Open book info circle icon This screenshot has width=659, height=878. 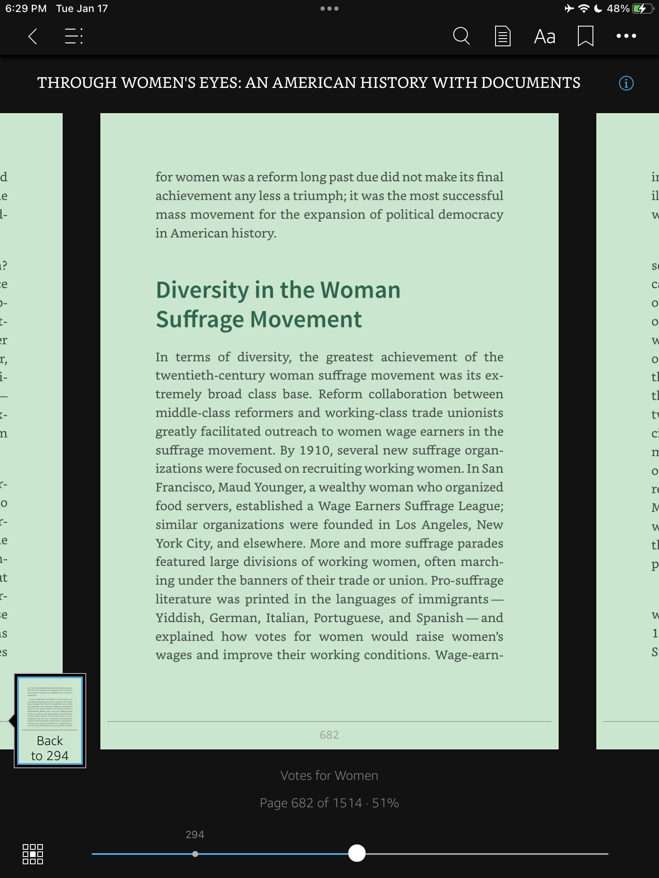626,83
